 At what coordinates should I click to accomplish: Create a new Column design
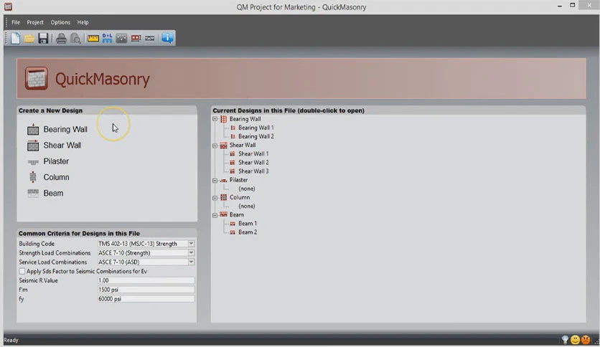pyautogui.click(x=49, y=177)
